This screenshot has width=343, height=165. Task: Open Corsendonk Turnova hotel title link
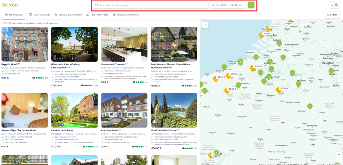click(113, 64)
